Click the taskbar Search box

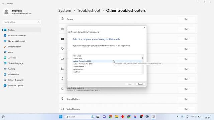coord(79,117)
